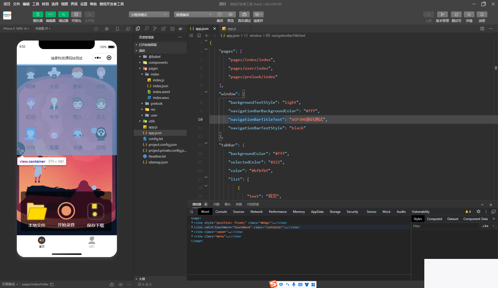The image size is (498, 288).
Task: Expand the components folder
Action: coord(158,62)
